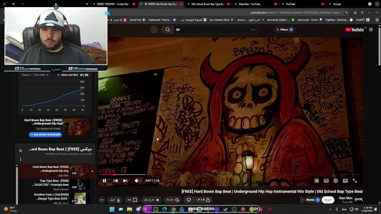Viewport: 381px width, 214px height.
Task: Skip to the previous track in player
Action: 116,181
